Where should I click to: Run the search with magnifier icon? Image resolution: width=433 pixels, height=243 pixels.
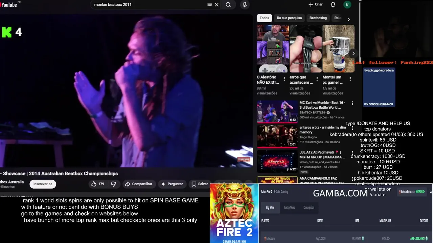228,5
